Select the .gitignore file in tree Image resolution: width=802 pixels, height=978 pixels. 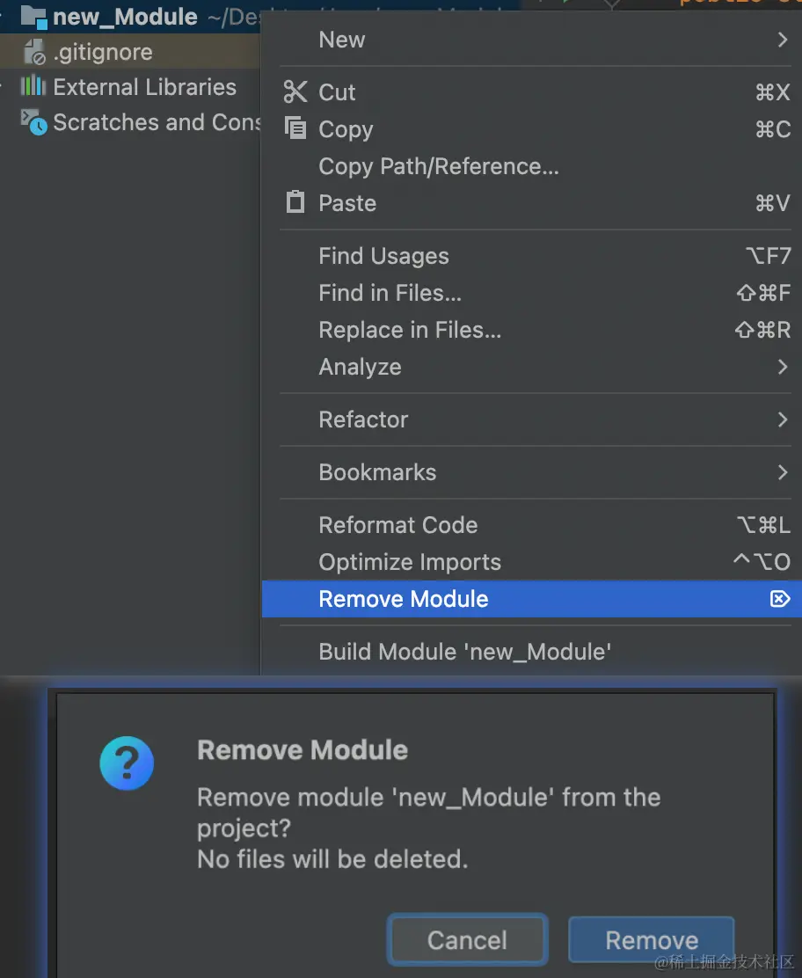tap(102, 53)
